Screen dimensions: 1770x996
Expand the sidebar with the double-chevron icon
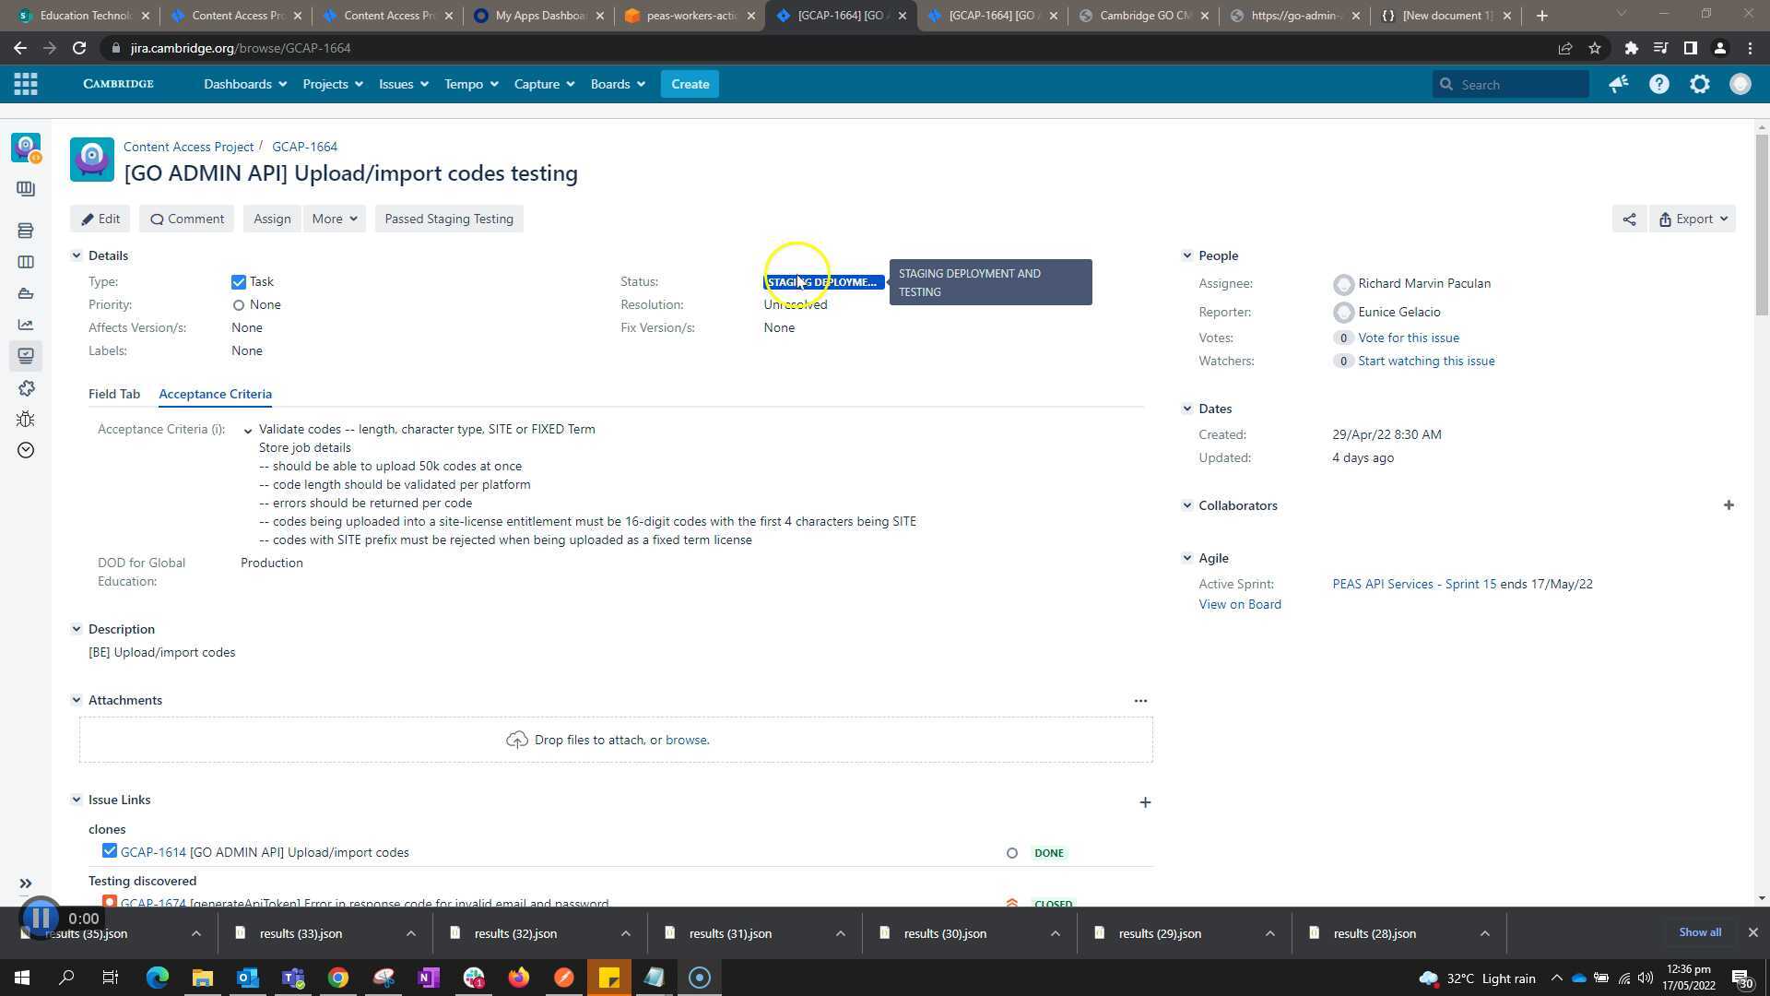tap(26, 883)
